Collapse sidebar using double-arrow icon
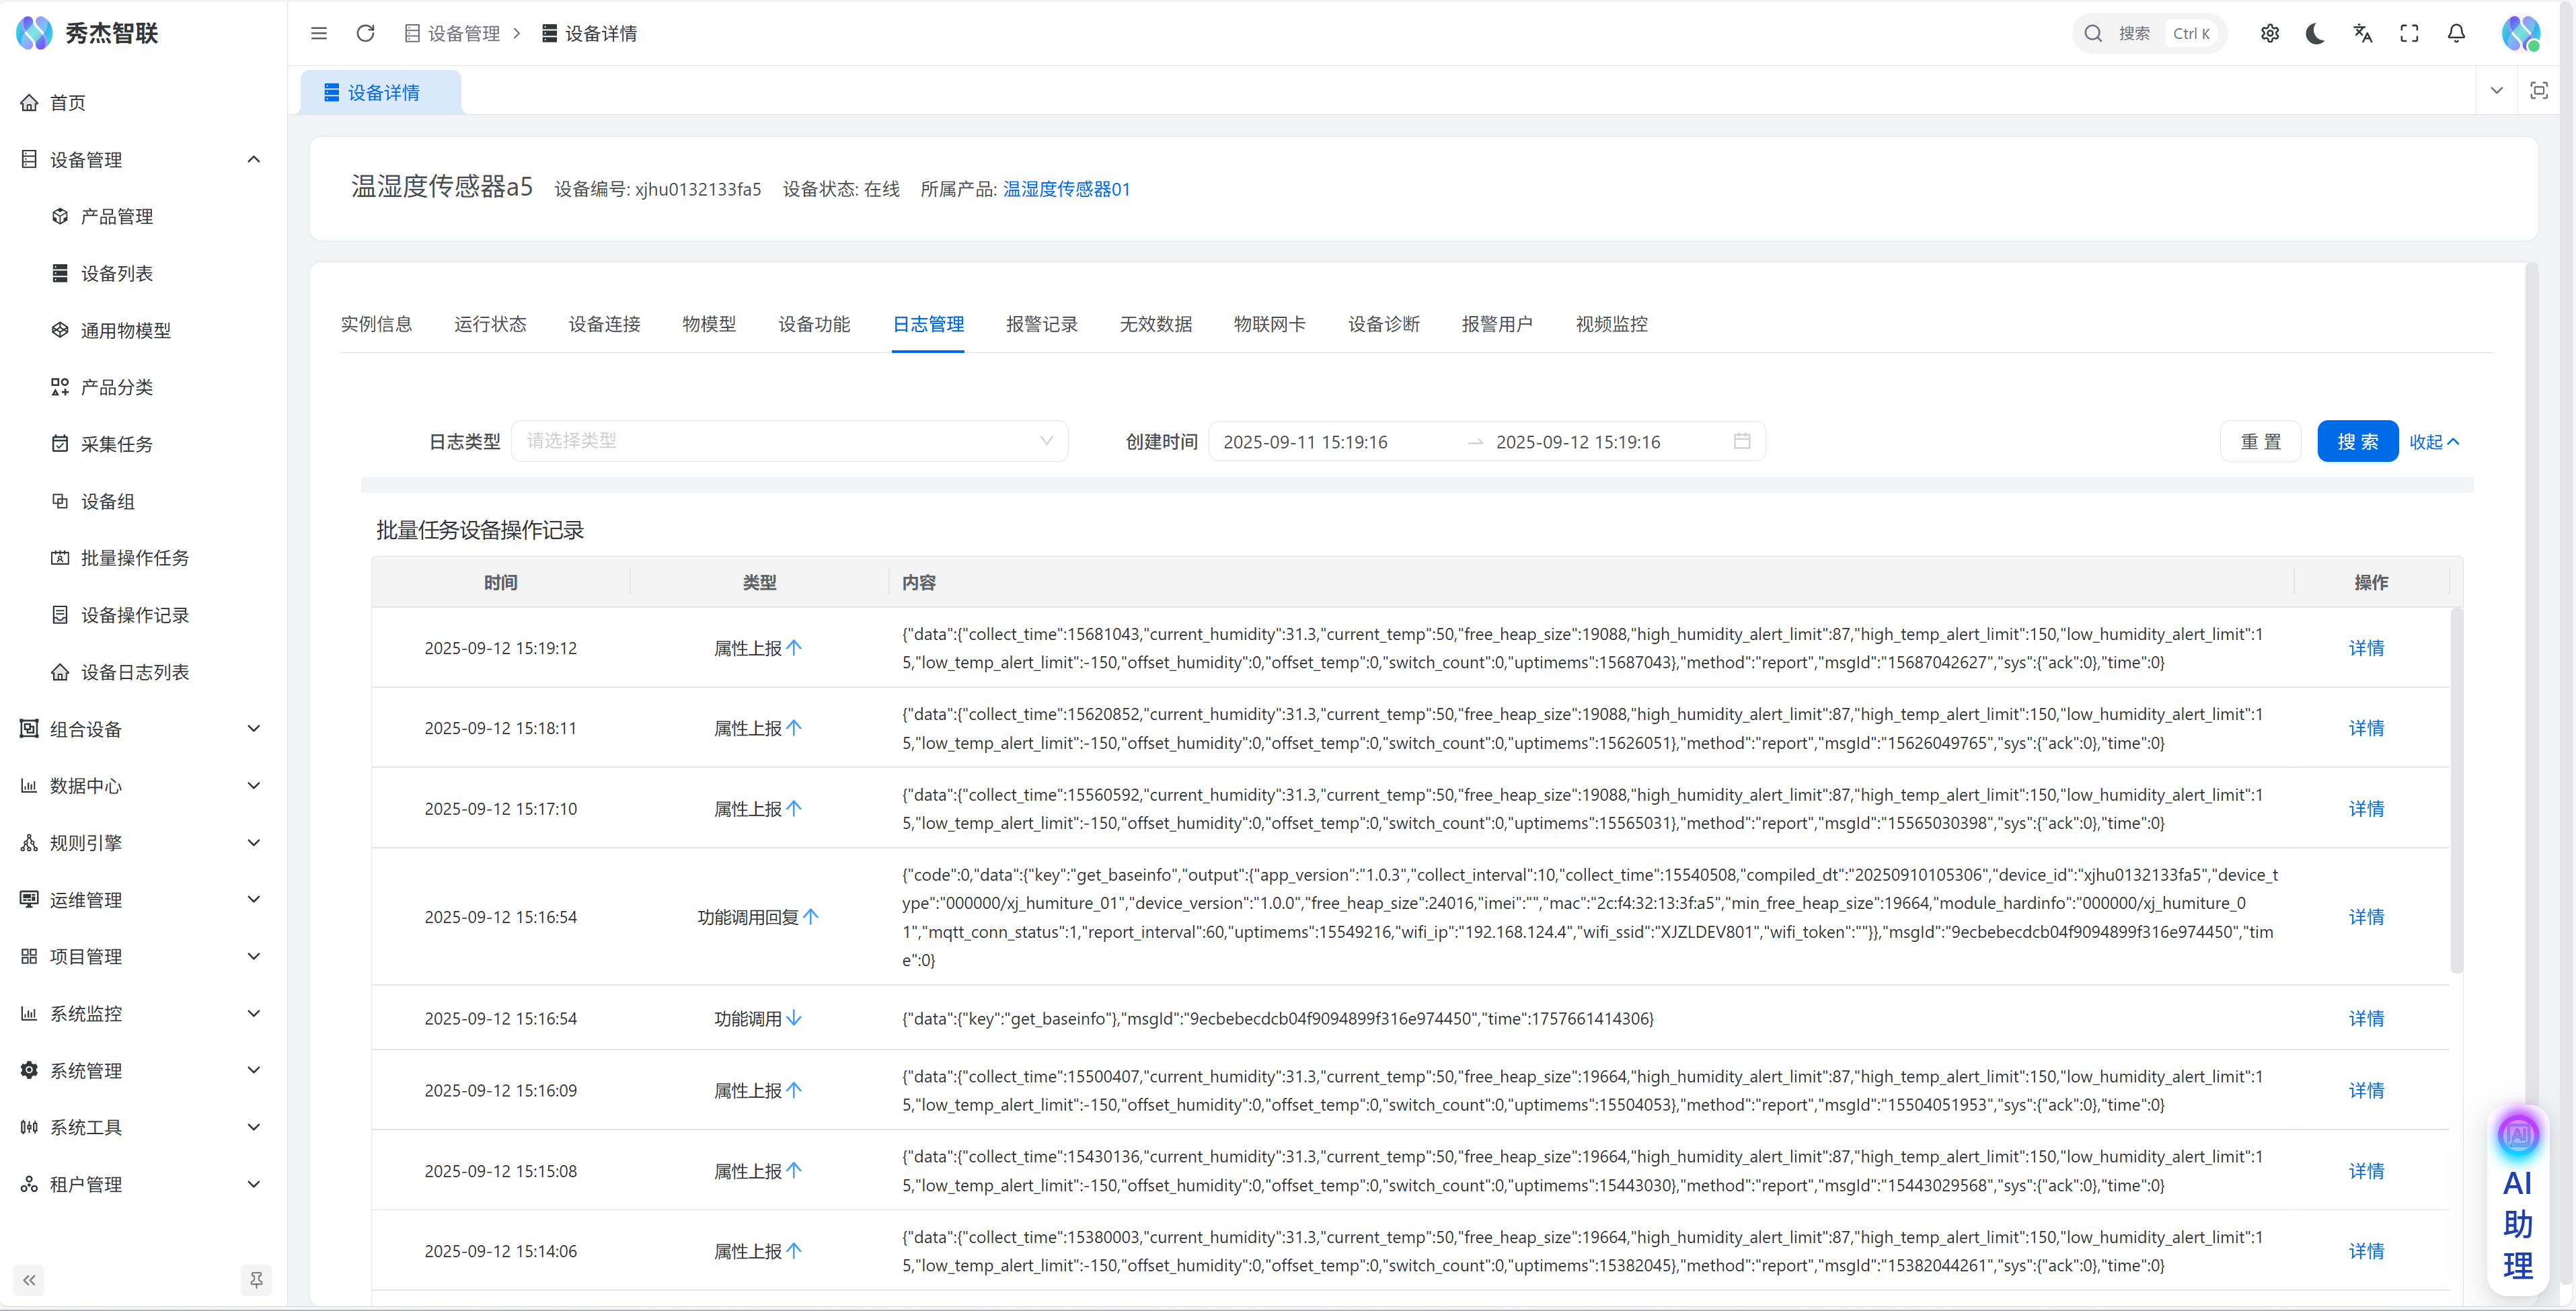 click(x=29, y=1279)
